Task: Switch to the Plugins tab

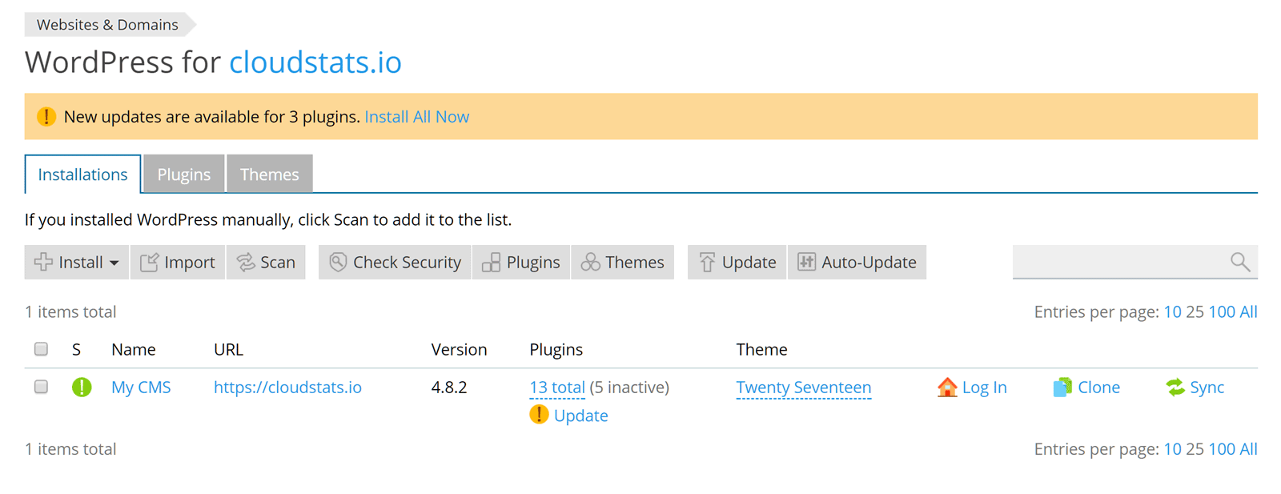Action: (x=183, y=174)
